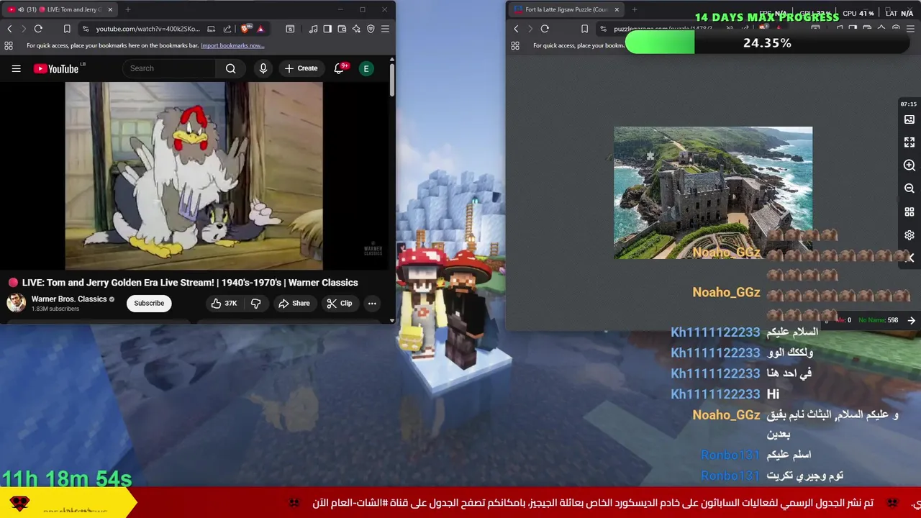Screen dimensions: 921x518
Task: Share the Tom and Jerry video
Action: pos(294,304)
